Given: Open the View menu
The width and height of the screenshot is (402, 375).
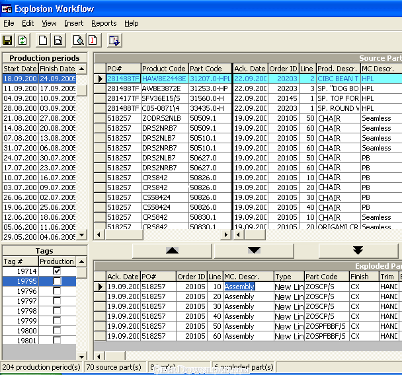Looking at the screenshot, I should [x=49, y=23].
